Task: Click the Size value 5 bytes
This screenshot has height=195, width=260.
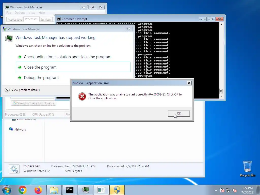Action: (x=77, y=171)
